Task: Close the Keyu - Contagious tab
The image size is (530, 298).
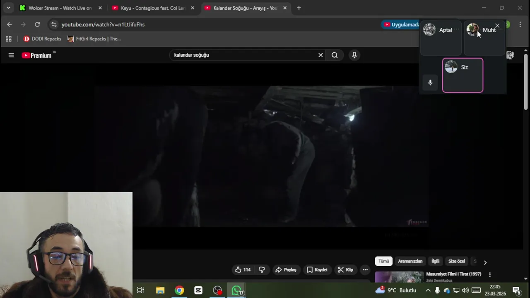Action: click(192, 8)
